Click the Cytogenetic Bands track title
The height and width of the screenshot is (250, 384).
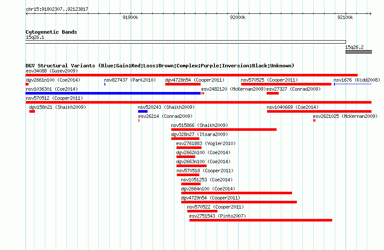pos(51,32)
